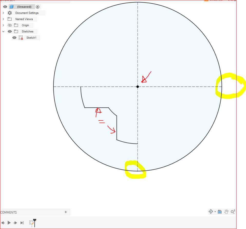
Task: Expand the Named Views tree item
Action: pos(3,19)
